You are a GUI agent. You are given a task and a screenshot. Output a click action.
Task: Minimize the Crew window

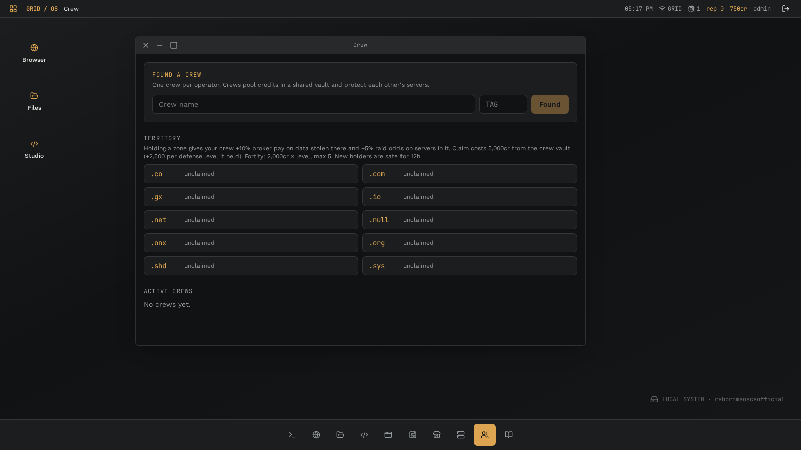160,45
